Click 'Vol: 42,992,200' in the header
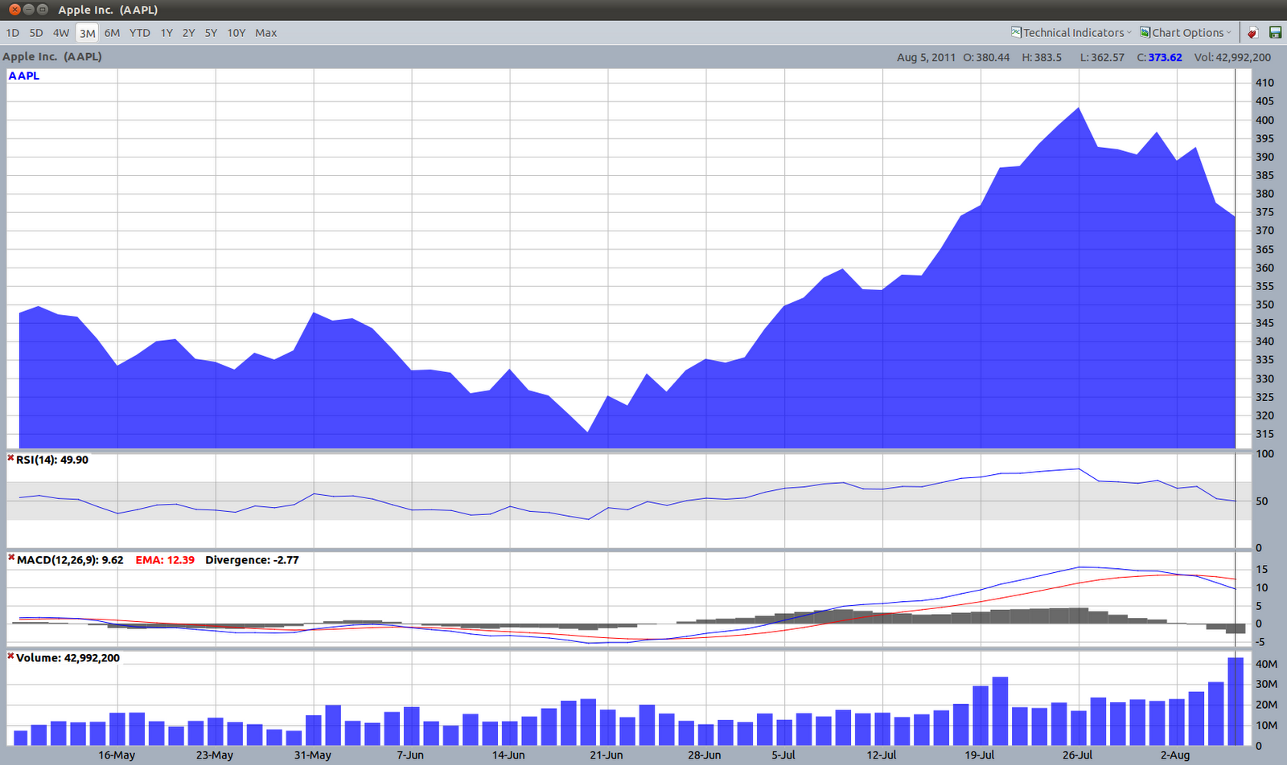Viewport: 1287px width, 765px height. click(x=1232, y=57)
